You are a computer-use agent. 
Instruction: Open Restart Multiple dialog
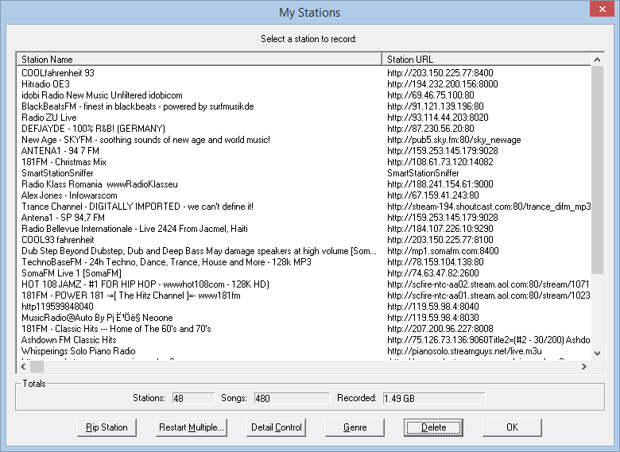(192, 427)
